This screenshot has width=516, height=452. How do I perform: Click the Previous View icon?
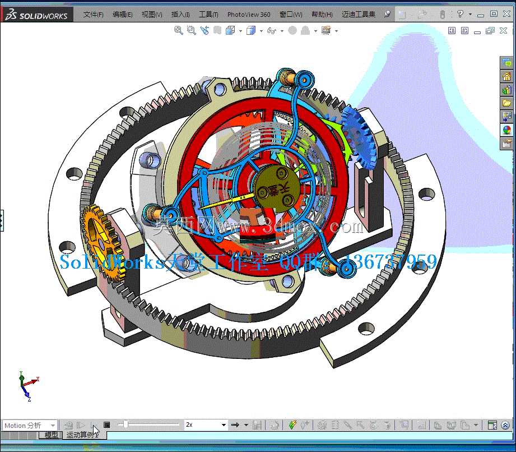pos(204,31)
